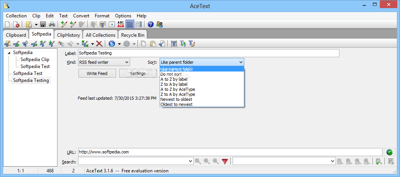Open the Format menu
The height and width of the screenshot is (177, 400).
(102, 16)
